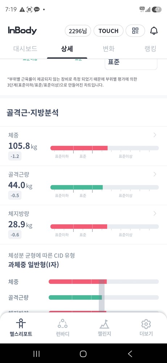
Task: Tap the 2296님 user button
Action: tap(78, 31)
